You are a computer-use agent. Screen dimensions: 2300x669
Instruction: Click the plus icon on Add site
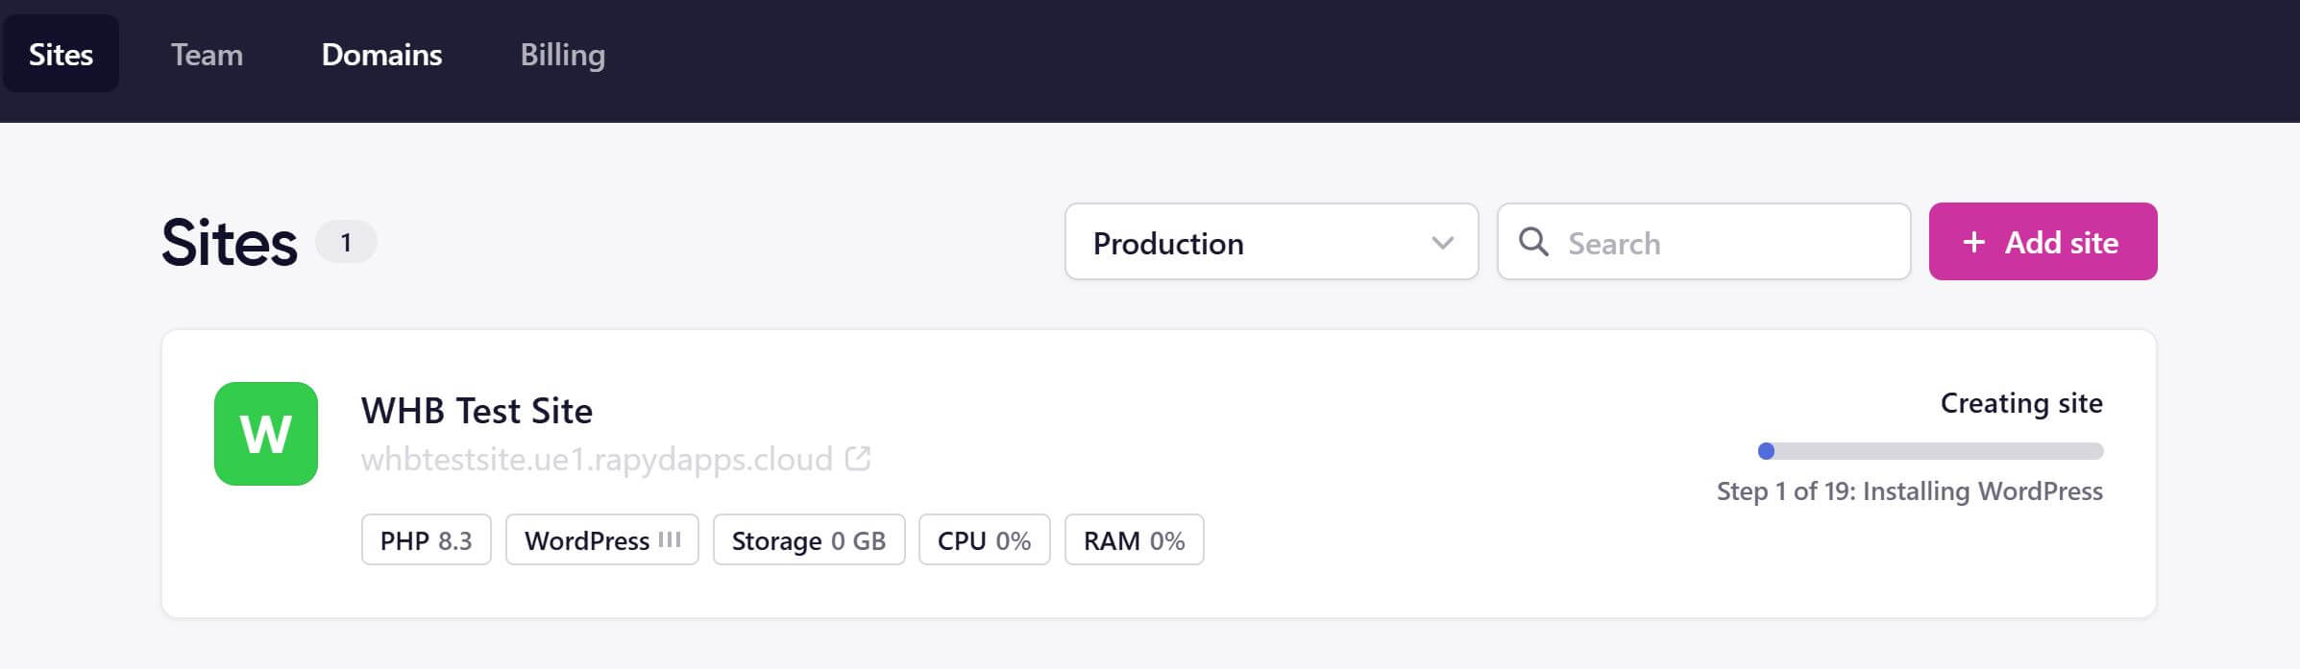click(x=1973, y=242)
